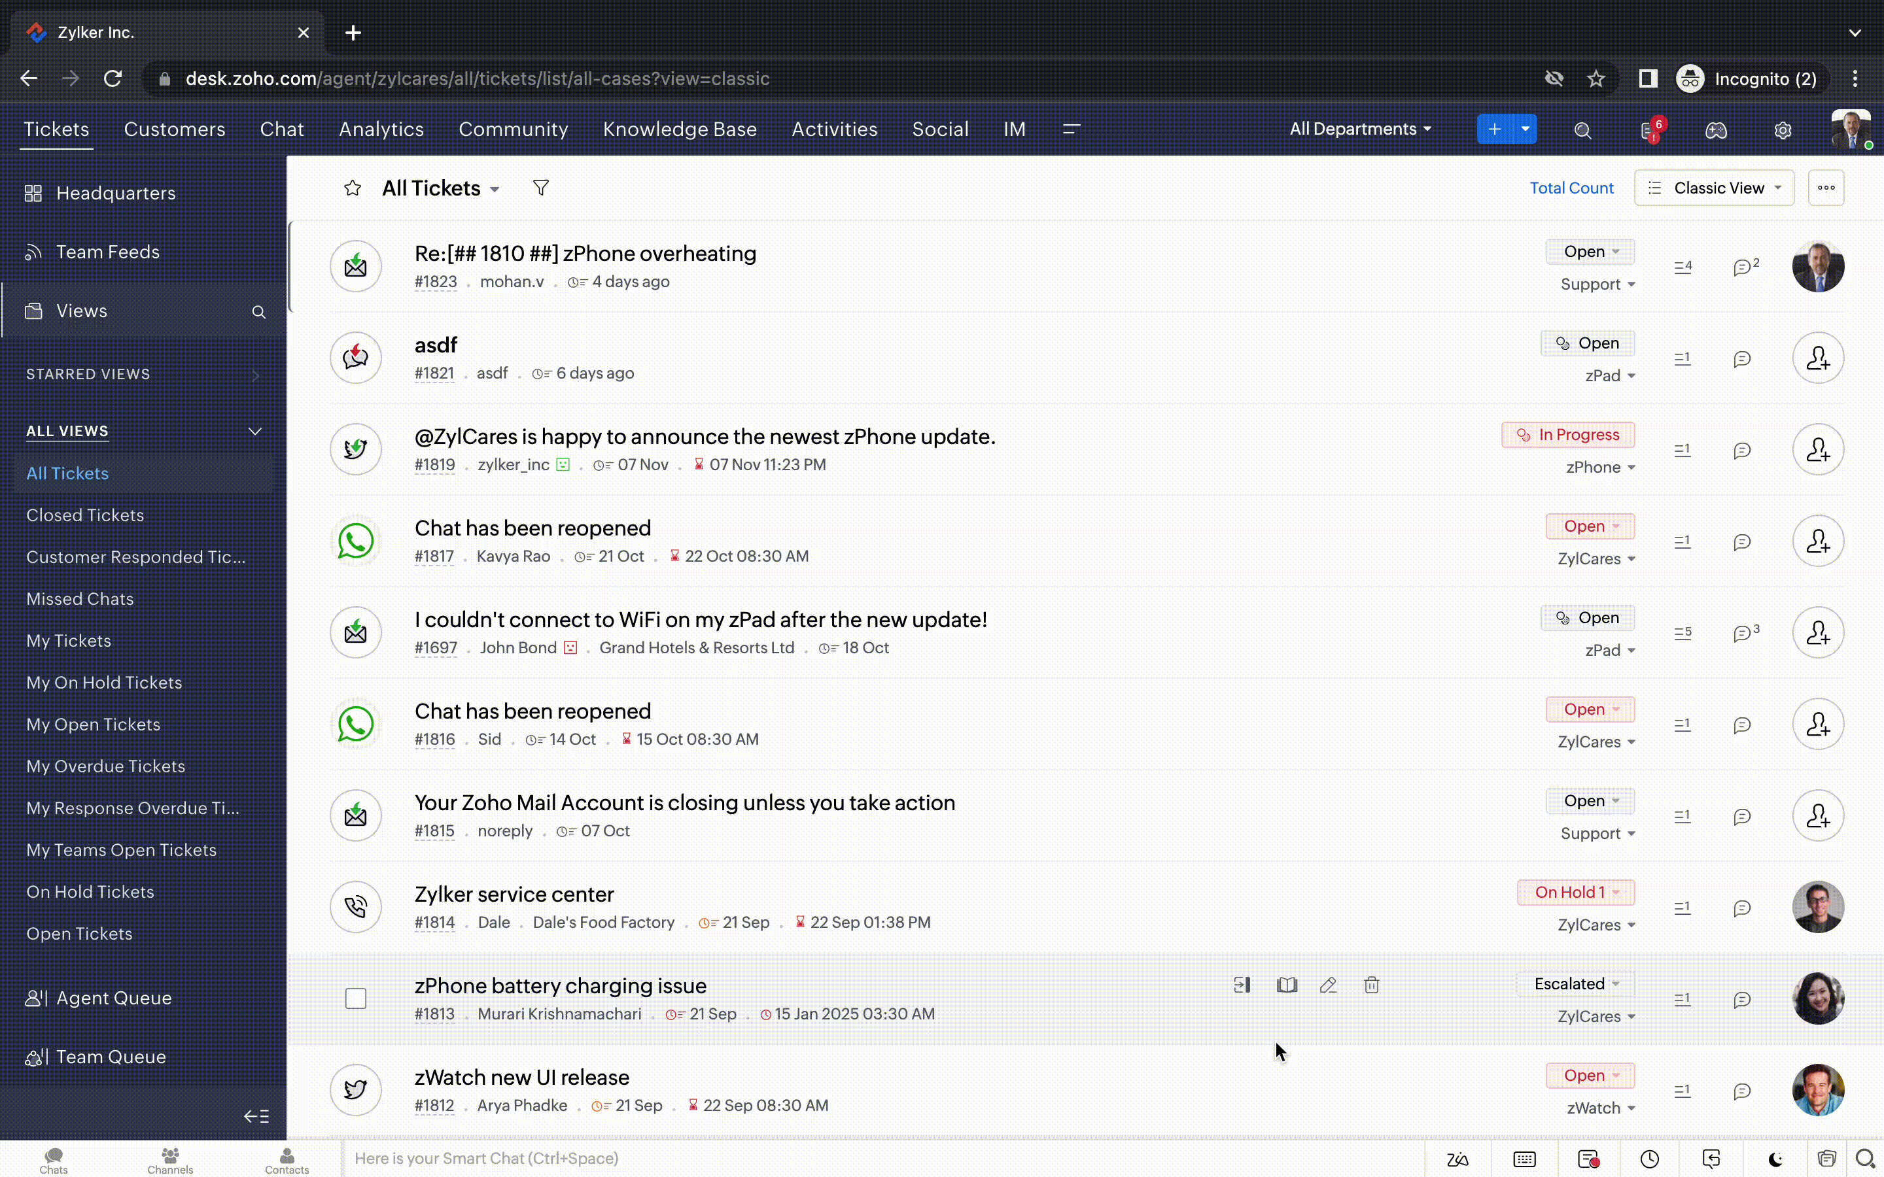Expand the All Departments dropdown
This screenshot has height=1177, width=1884.
point(1360,129)
